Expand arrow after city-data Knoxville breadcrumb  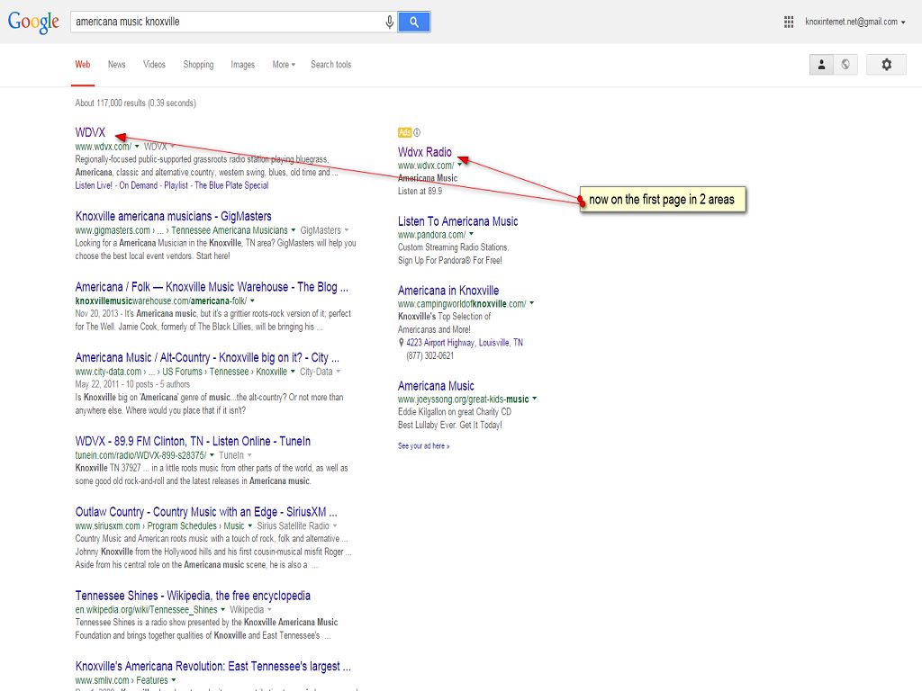tap(293, 372)
